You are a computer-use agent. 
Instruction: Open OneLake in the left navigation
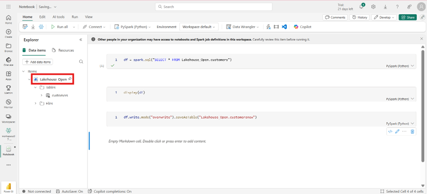point(9,61)
